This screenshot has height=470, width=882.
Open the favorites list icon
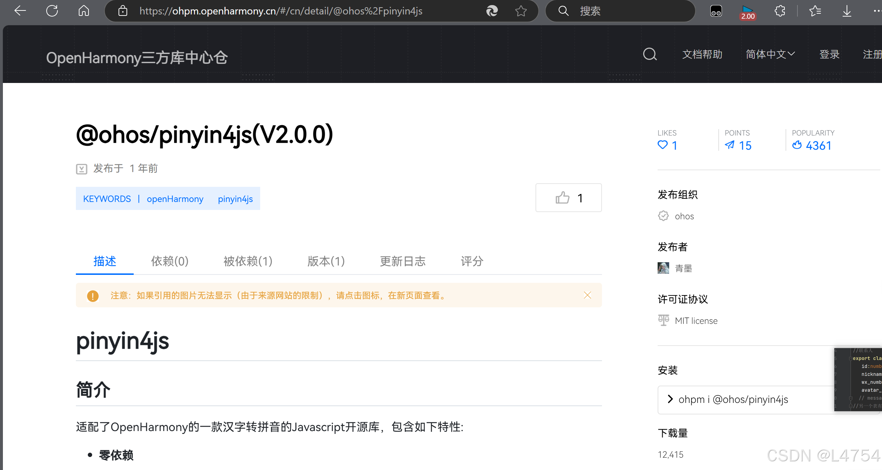[x=815, y=11]
